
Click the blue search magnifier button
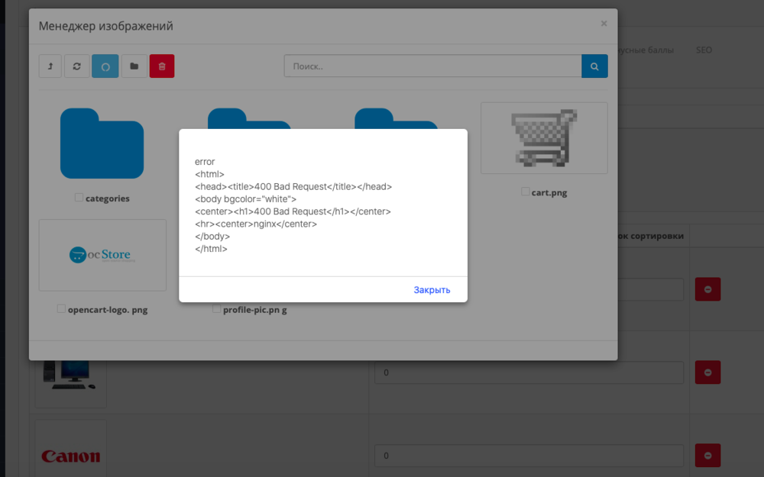point(594,66)
